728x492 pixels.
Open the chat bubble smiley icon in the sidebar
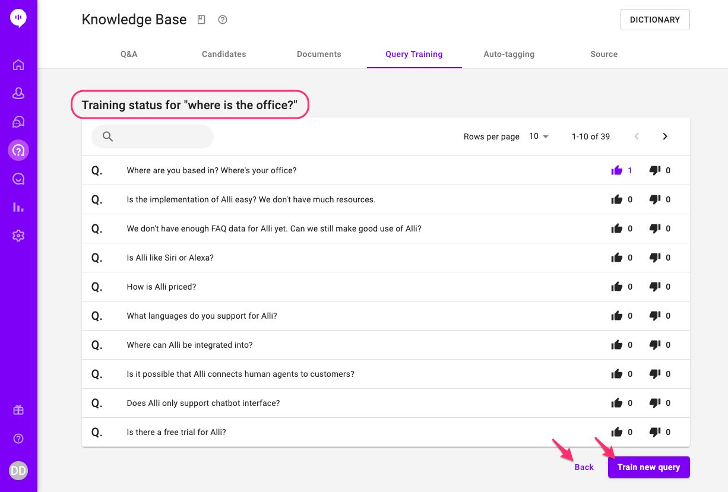coord(18,179)
